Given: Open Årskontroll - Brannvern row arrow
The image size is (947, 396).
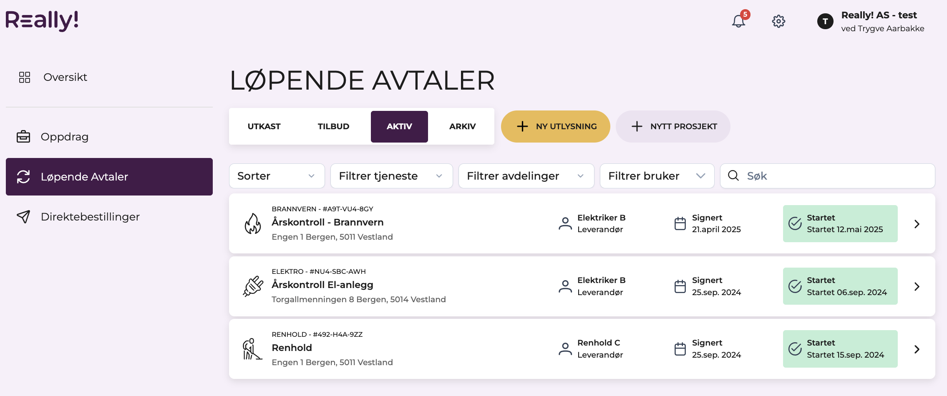Looking at the screenshot, I should tap(917, 224).
